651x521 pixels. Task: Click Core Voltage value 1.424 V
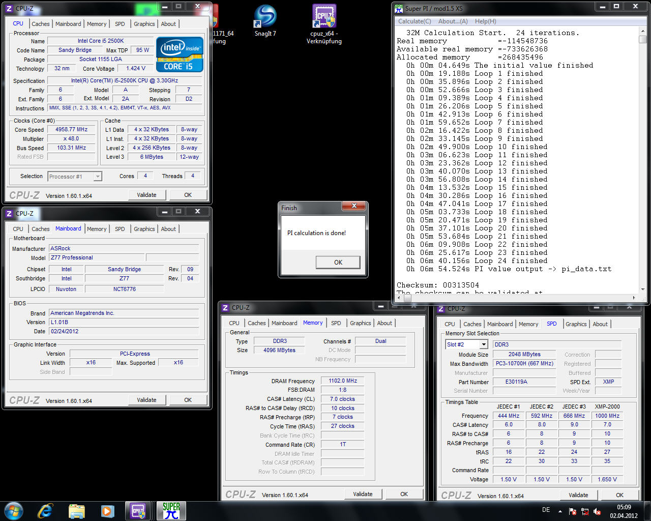point(136,68)
